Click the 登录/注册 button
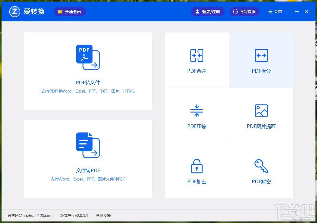Screen dimensions: 317x223 [x=208, y=11]
